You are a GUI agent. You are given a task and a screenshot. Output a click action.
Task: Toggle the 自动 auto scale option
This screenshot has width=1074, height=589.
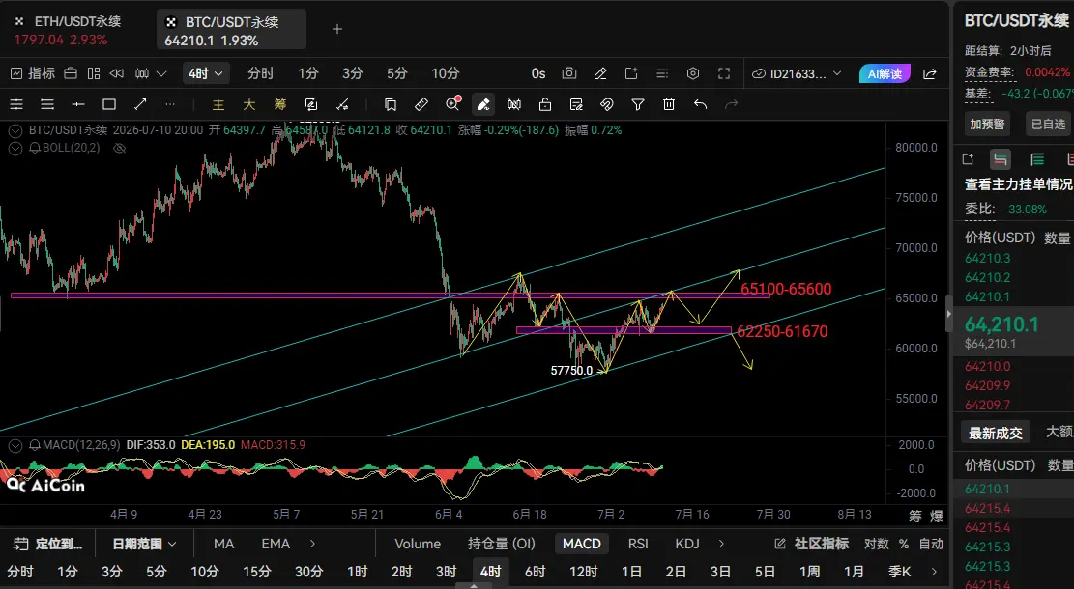click(x=931, y=544)
